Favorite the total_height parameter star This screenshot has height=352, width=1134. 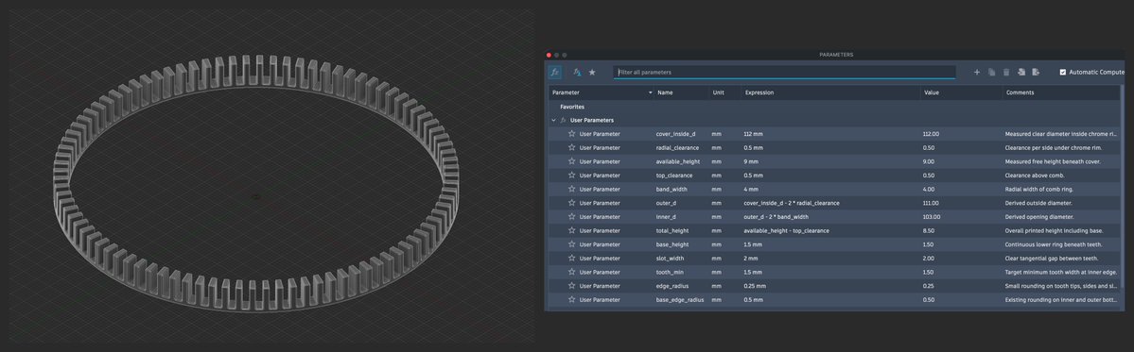click(571, 230)
